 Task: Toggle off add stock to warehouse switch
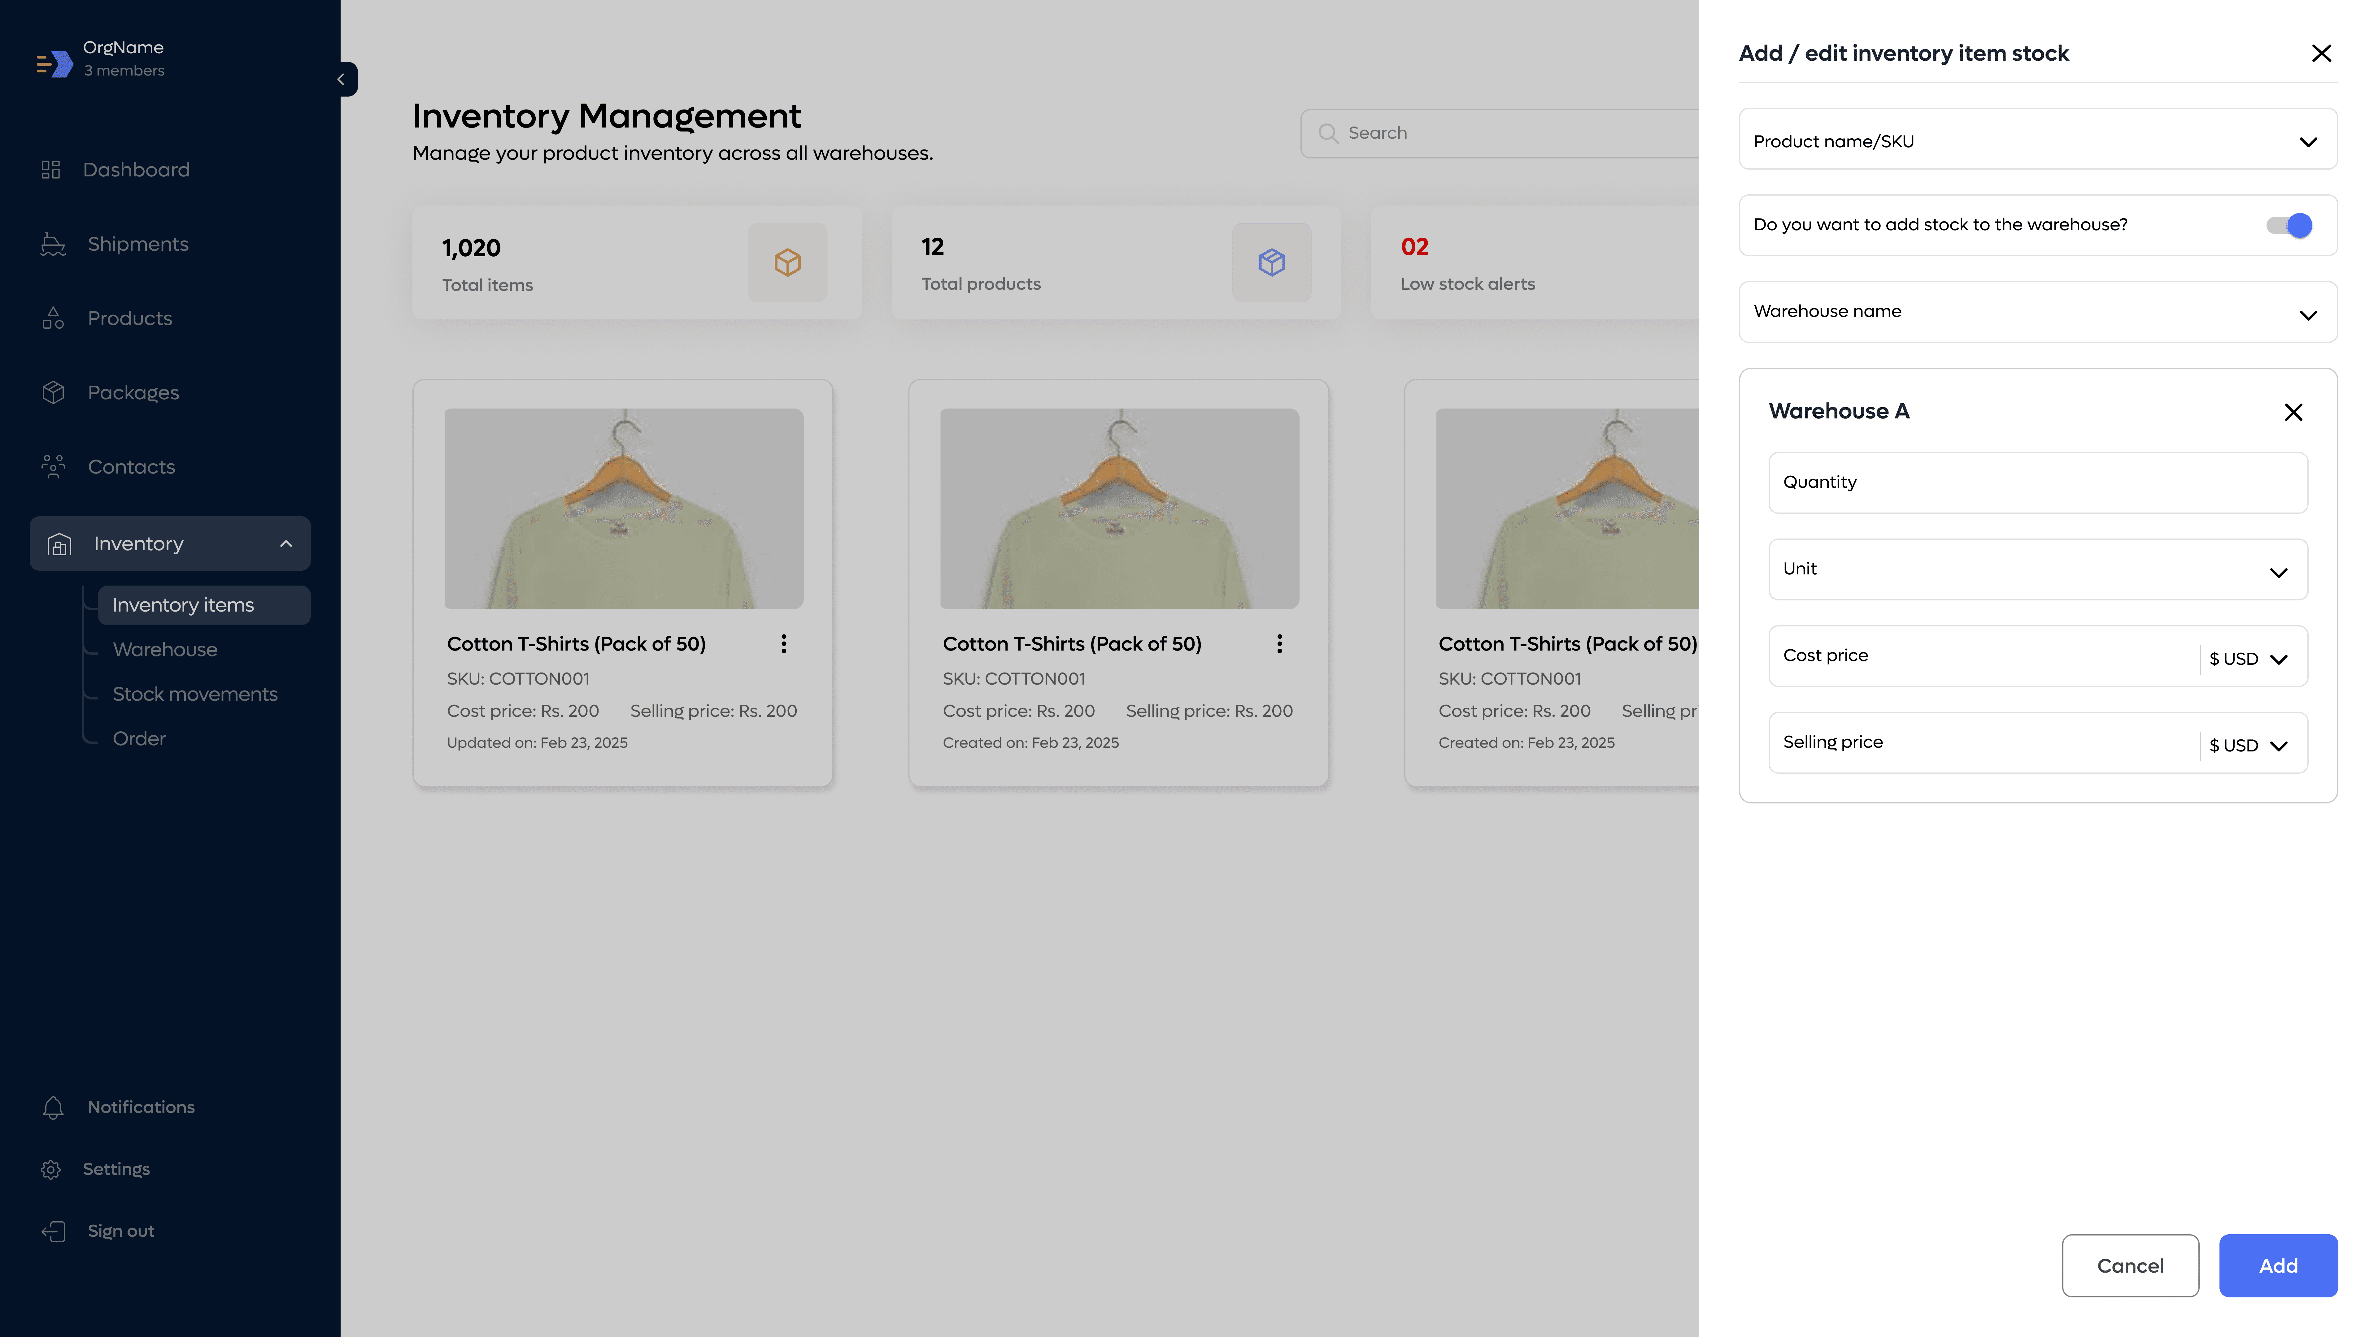coord(2289,225)
